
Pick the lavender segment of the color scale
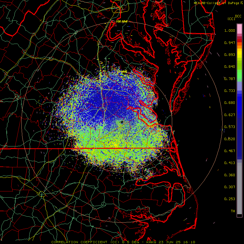coord(239,86)
